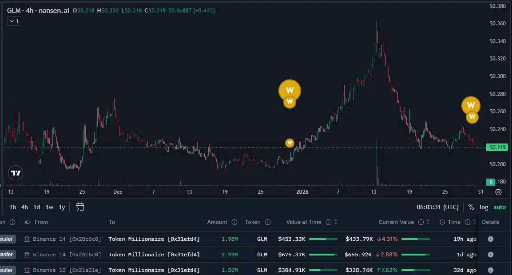Viewport: 512px width, 275px height.
Task: Click info icon left of From header
Action: (x=12, y=222)
